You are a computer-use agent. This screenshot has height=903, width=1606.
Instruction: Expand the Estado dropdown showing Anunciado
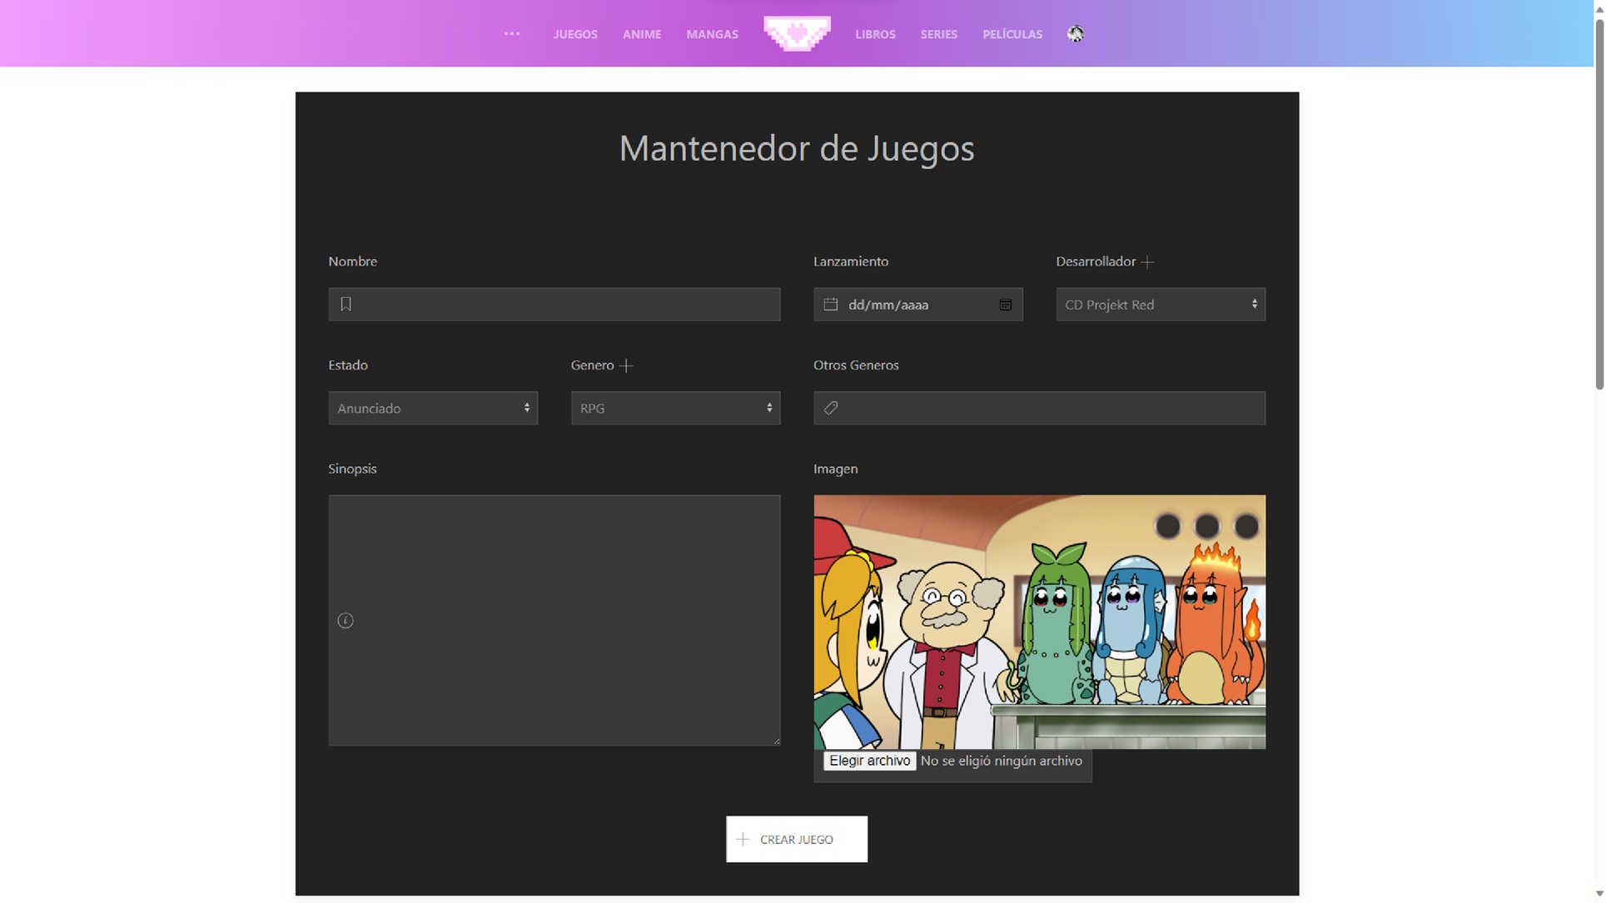(x=433, y=408)
